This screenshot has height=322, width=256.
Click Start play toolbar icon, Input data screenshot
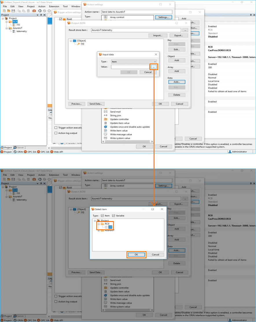pyautogui.click(x=40, y=11)
